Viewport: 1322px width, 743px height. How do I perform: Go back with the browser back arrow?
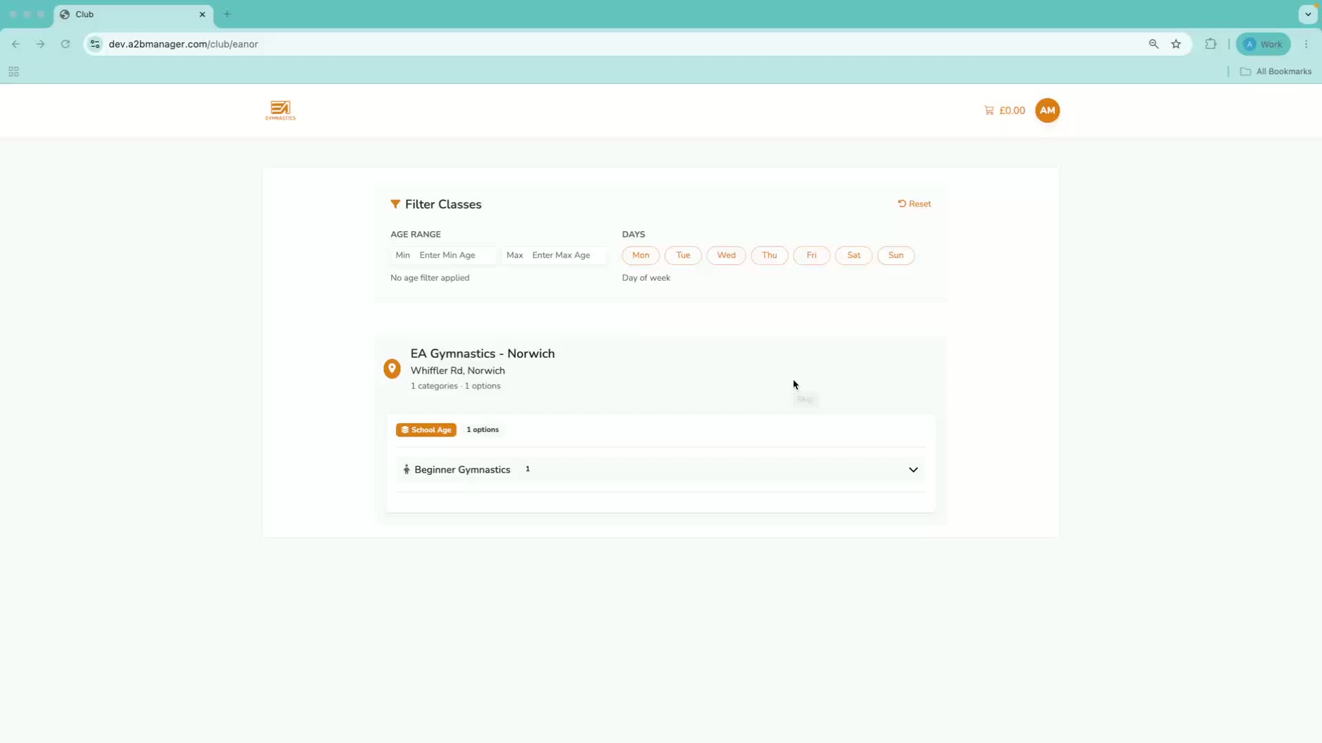[x=16, y=44]
